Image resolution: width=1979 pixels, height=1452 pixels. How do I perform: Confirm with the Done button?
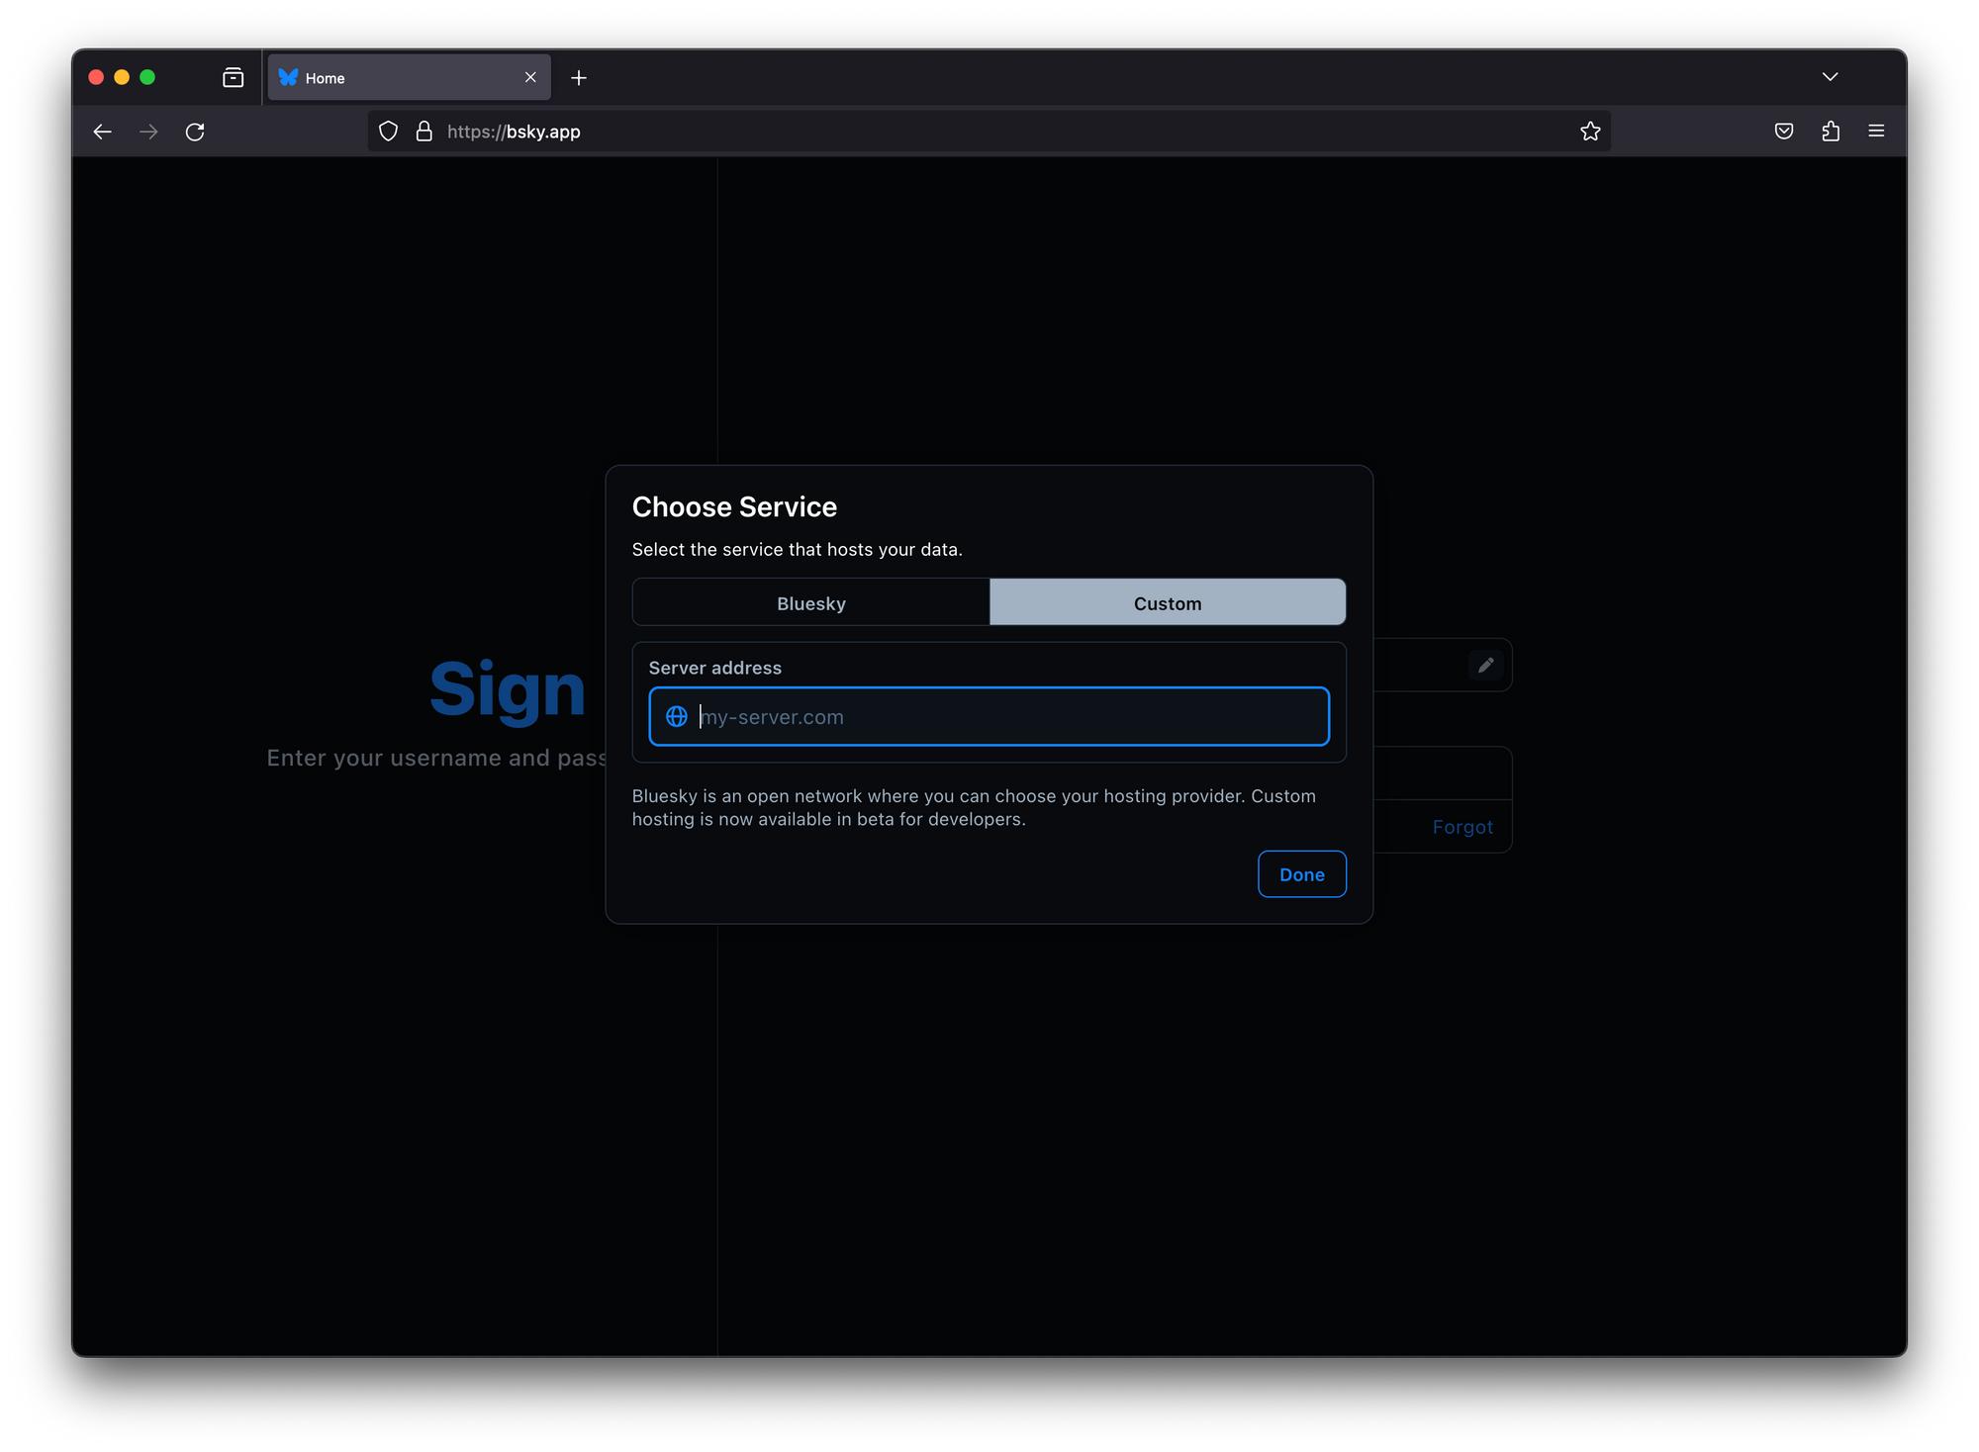(1301, 874)
